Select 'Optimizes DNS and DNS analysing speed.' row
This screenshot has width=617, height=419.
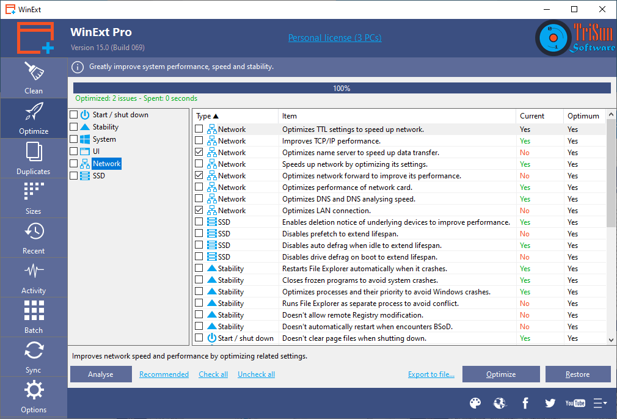pyautogui.click(x=399, y=199)
